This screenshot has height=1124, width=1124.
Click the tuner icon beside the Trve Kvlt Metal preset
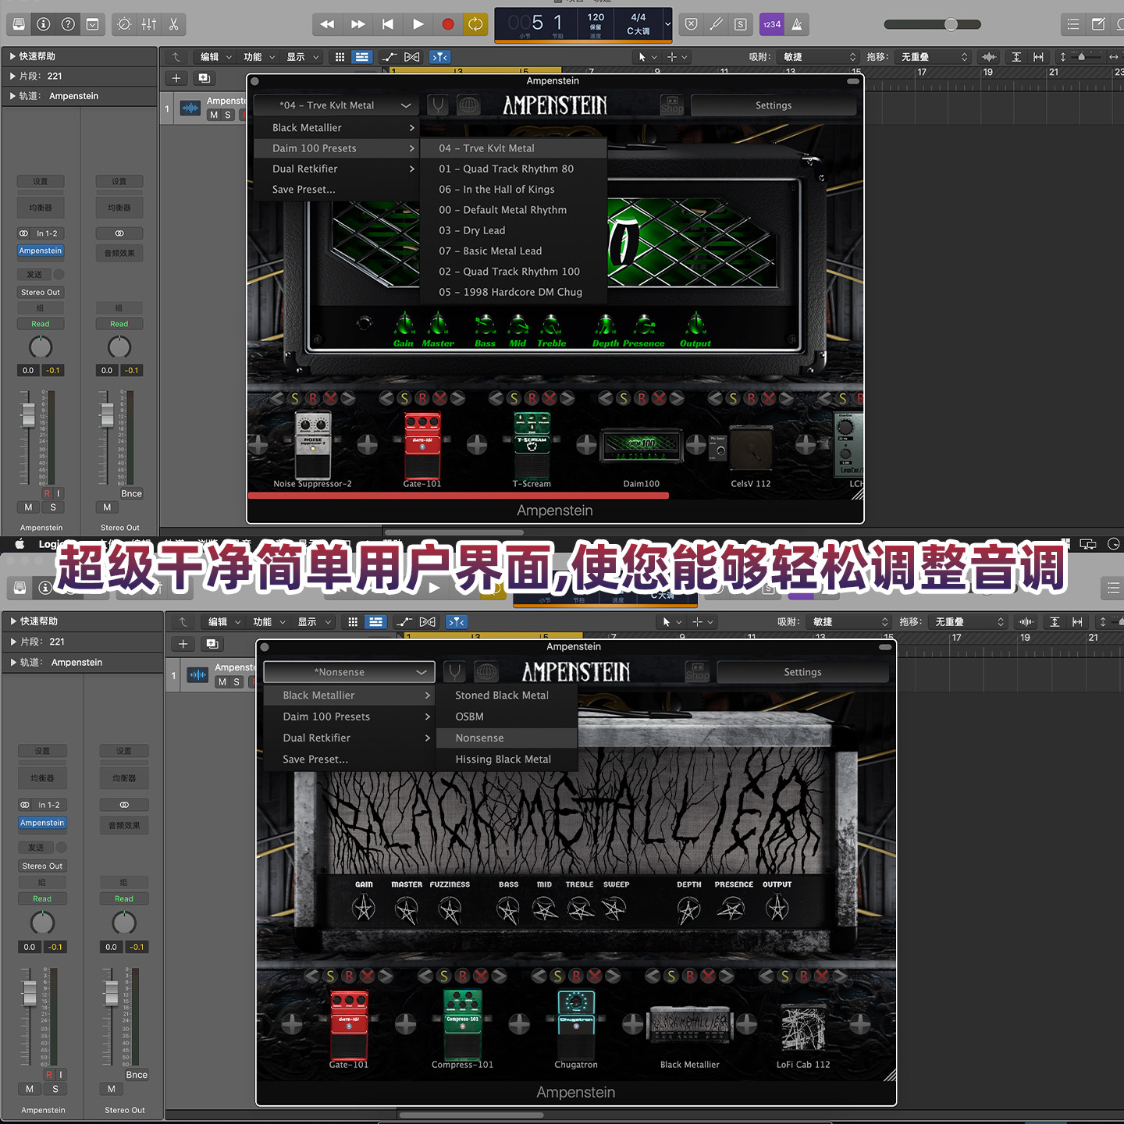[439, 105]
